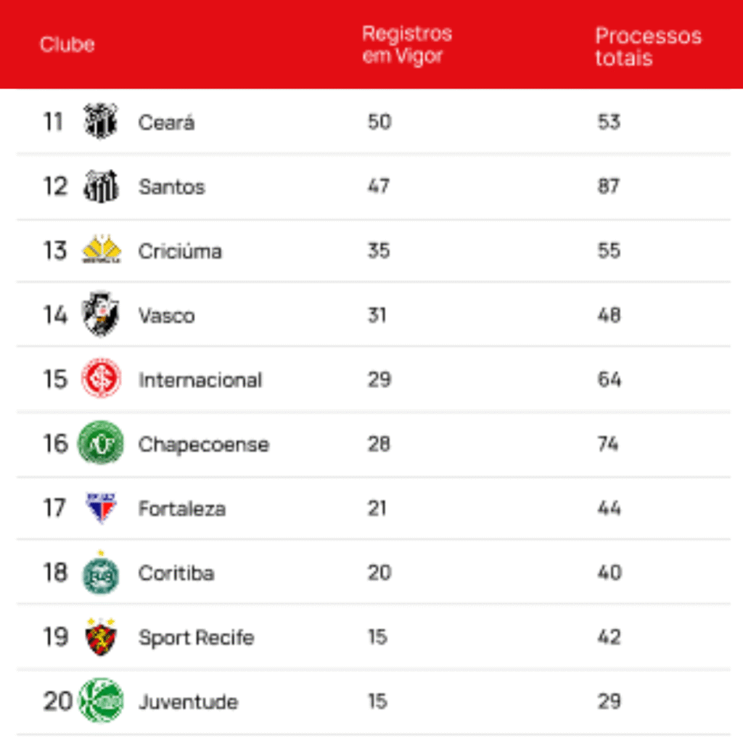The image size is (743, 743).
Task: Click the Chapecoense green crest icon
Action: [101, 443]
